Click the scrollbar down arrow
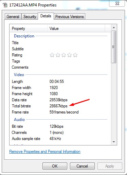This screenshot has width=127, height=175. pos(114,142)
